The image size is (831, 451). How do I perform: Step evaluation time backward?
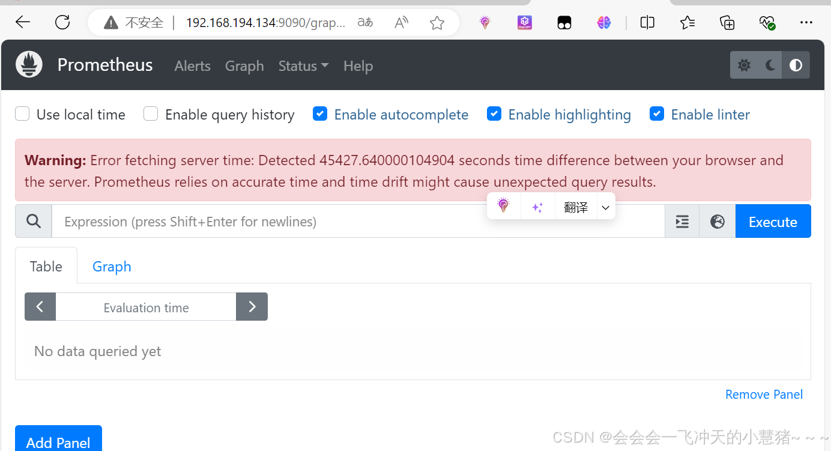click(x=40, y=307)
